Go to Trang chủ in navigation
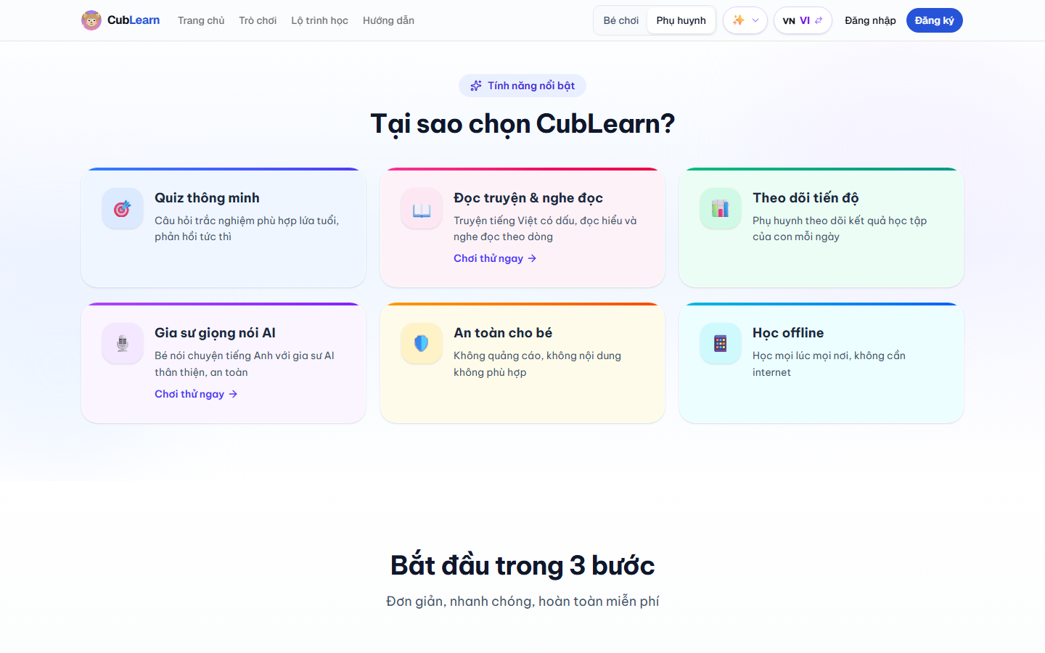 pyautogui.click(x=201, y=20)
